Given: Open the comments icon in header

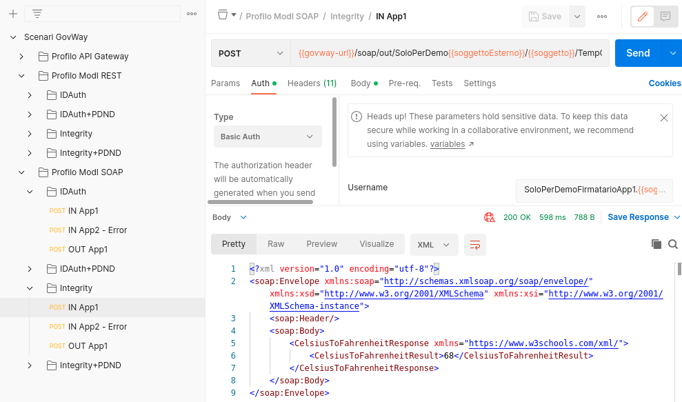Looking at the screenshot, I should click(665, 17).
